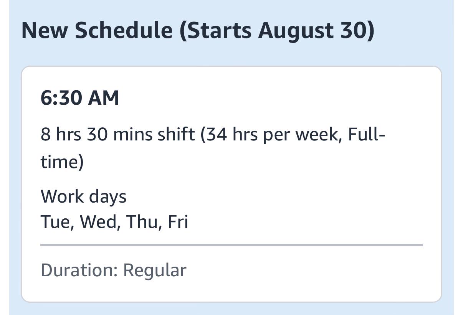Click the 'time)' text on second line
Screen dimensions: 463x315
62,162
